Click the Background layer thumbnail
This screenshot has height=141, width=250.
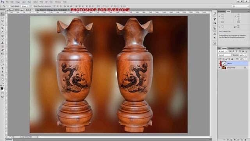coord(224,68)
